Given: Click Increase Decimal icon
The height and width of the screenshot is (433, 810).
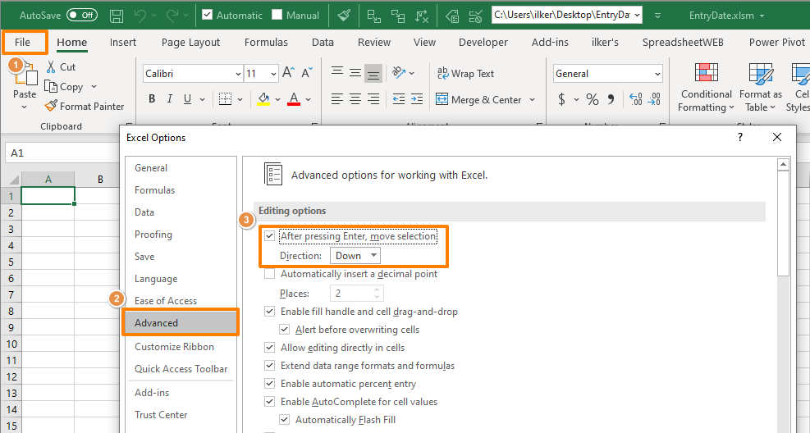Looking at the screenshot, I should tap(635, 99).
